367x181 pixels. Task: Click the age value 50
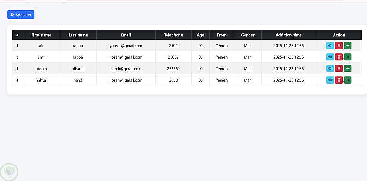tap(200, 57)
